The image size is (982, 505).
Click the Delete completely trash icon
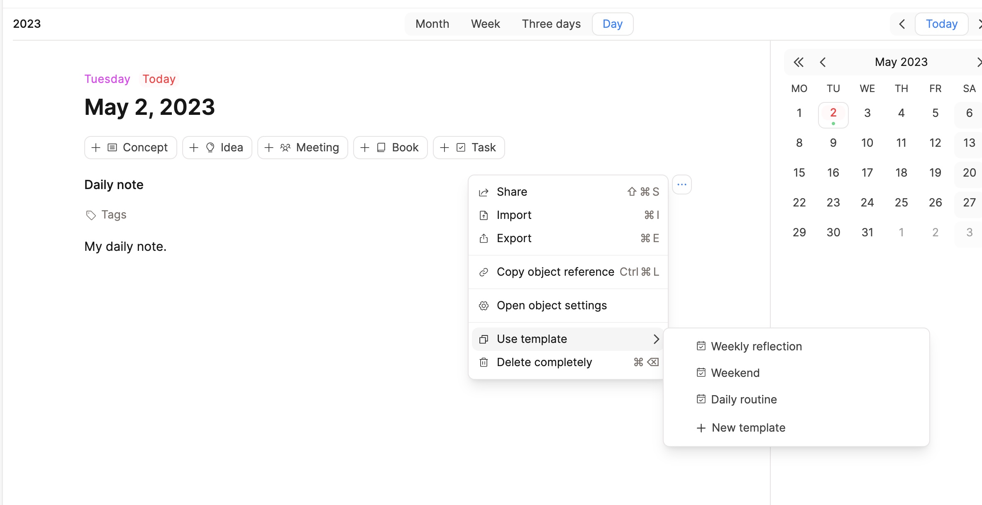483,362
